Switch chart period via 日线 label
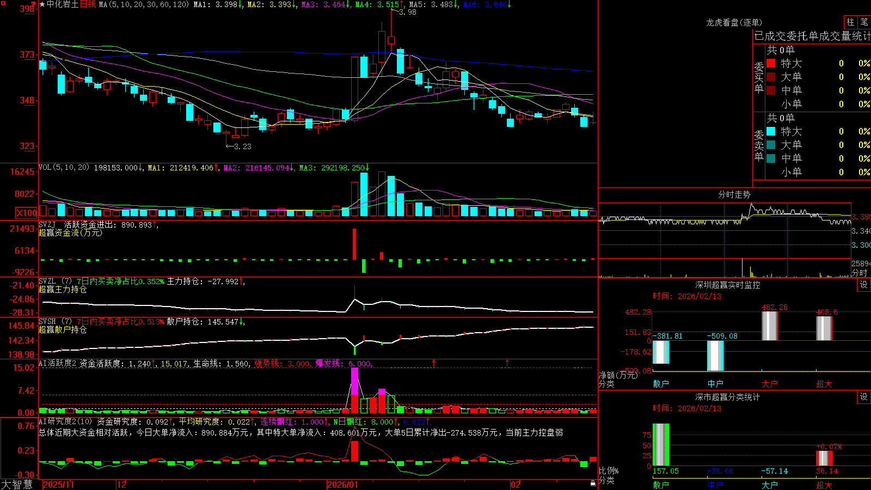This screenshot has height=490, width=871. (x=88, y=4)
